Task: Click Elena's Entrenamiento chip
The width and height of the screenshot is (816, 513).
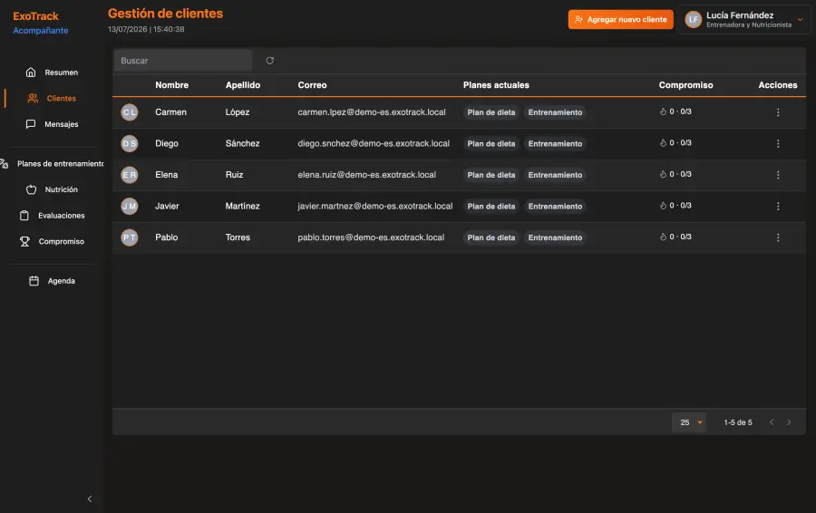Action: coord(555,175)
